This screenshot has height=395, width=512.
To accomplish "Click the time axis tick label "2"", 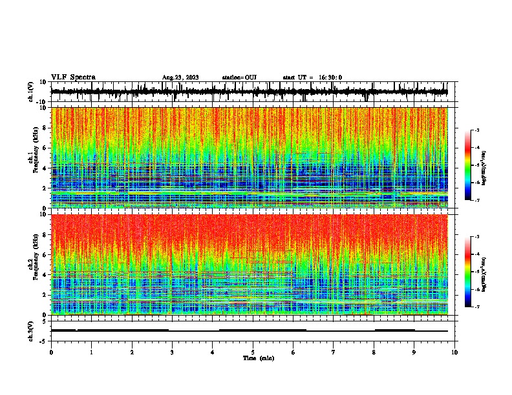I will pos(132,352).
